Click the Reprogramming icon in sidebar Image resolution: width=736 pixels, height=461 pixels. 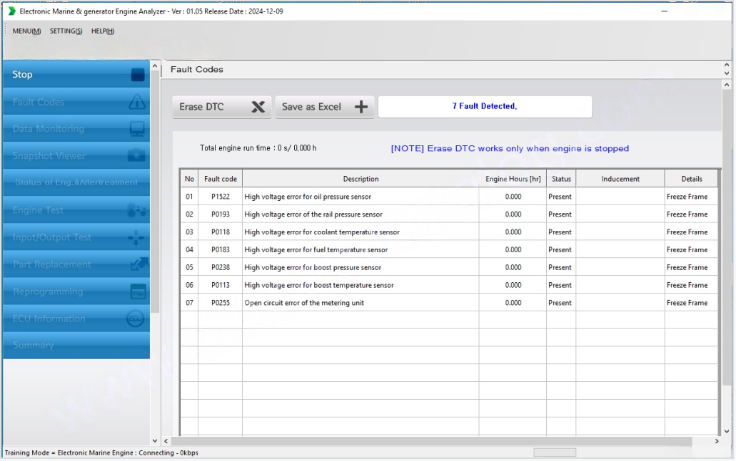pos(138,291)
